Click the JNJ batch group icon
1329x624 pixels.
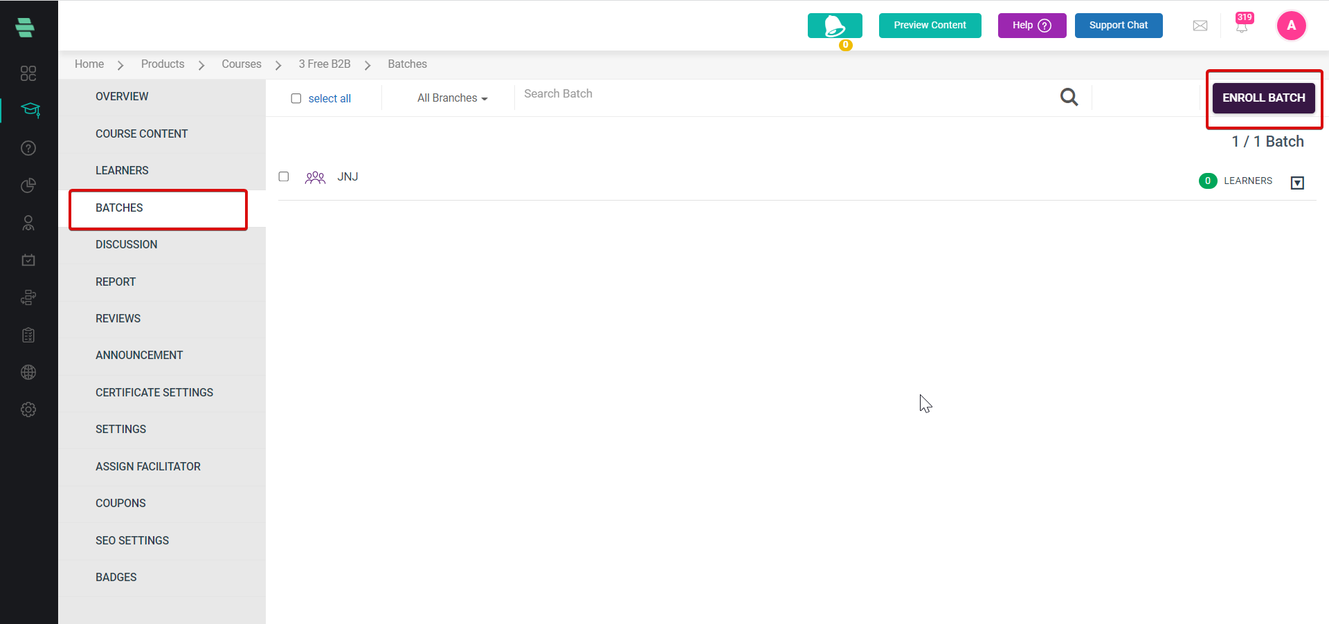coord(315,177)
